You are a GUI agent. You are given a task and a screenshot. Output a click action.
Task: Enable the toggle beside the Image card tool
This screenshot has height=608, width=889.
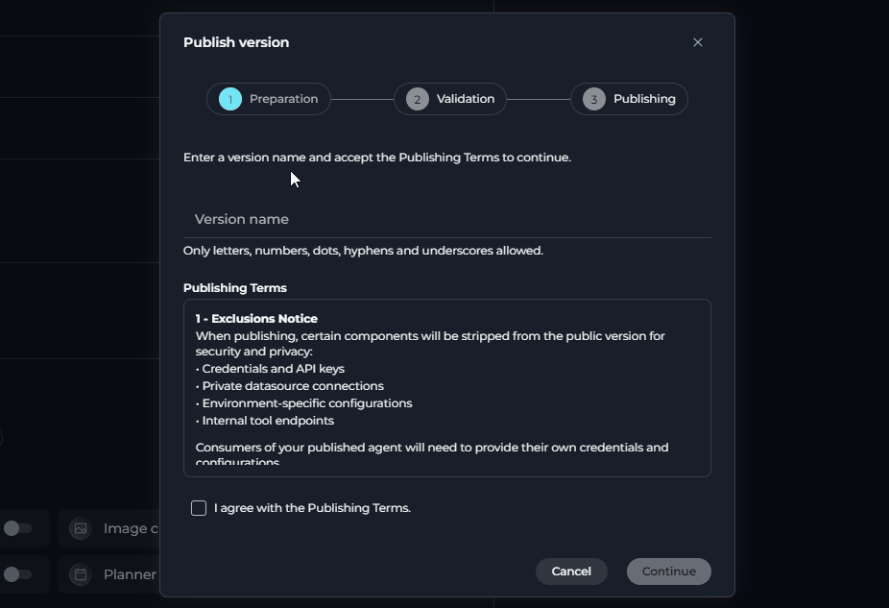(x=21, y=528)
